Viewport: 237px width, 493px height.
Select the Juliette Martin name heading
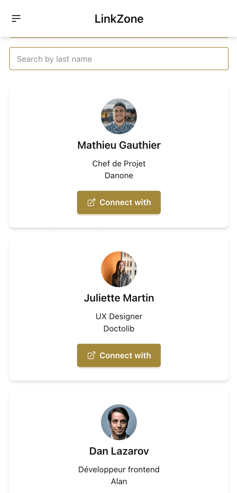119,298
